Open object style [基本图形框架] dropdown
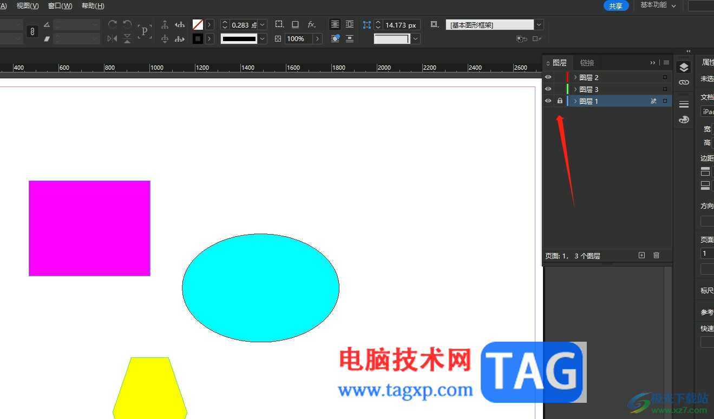 (539, 25)
